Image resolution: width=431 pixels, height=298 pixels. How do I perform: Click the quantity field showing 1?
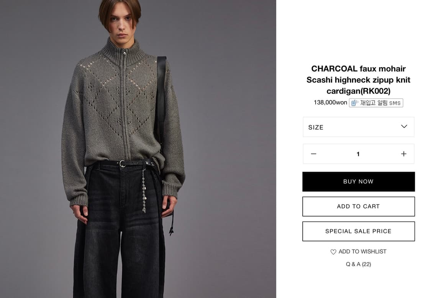click(x=358, y=154)
